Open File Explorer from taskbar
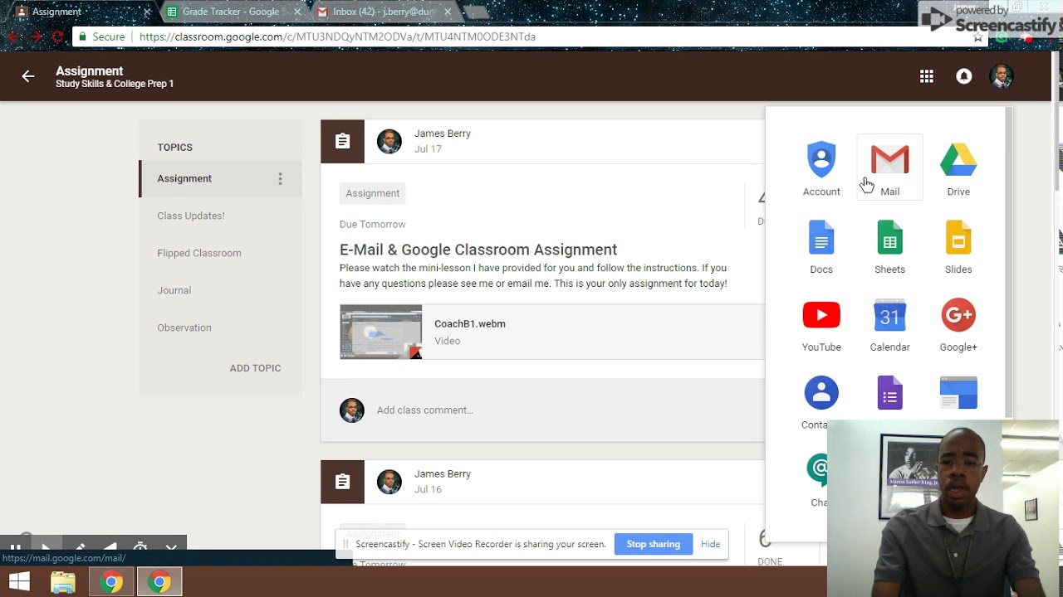 click(x=63, y=582)
